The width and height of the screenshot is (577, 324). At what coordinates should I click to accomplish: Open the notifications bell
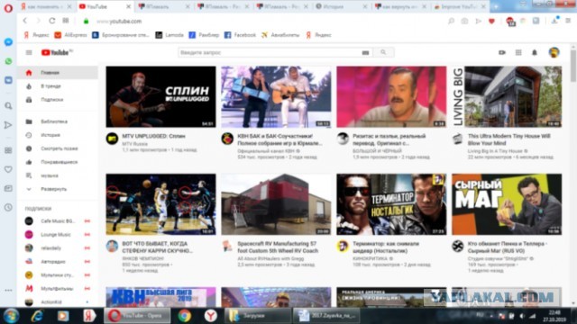[x=535, y=52]
